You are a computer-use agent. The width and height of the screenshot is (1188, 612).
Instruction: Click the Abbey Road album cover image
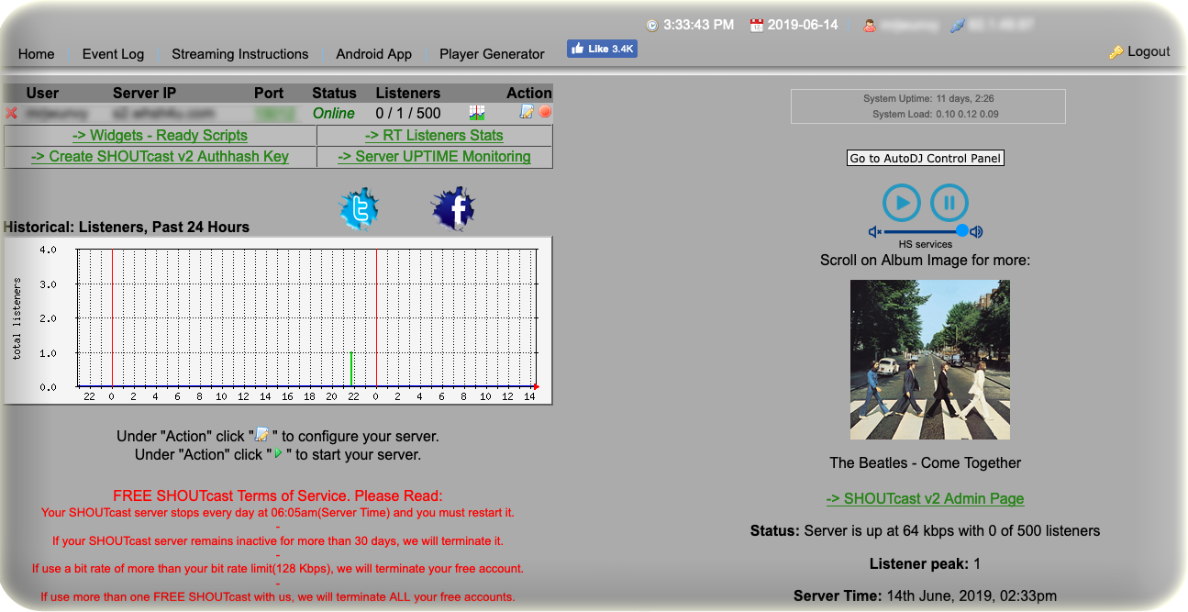point(929,360)
